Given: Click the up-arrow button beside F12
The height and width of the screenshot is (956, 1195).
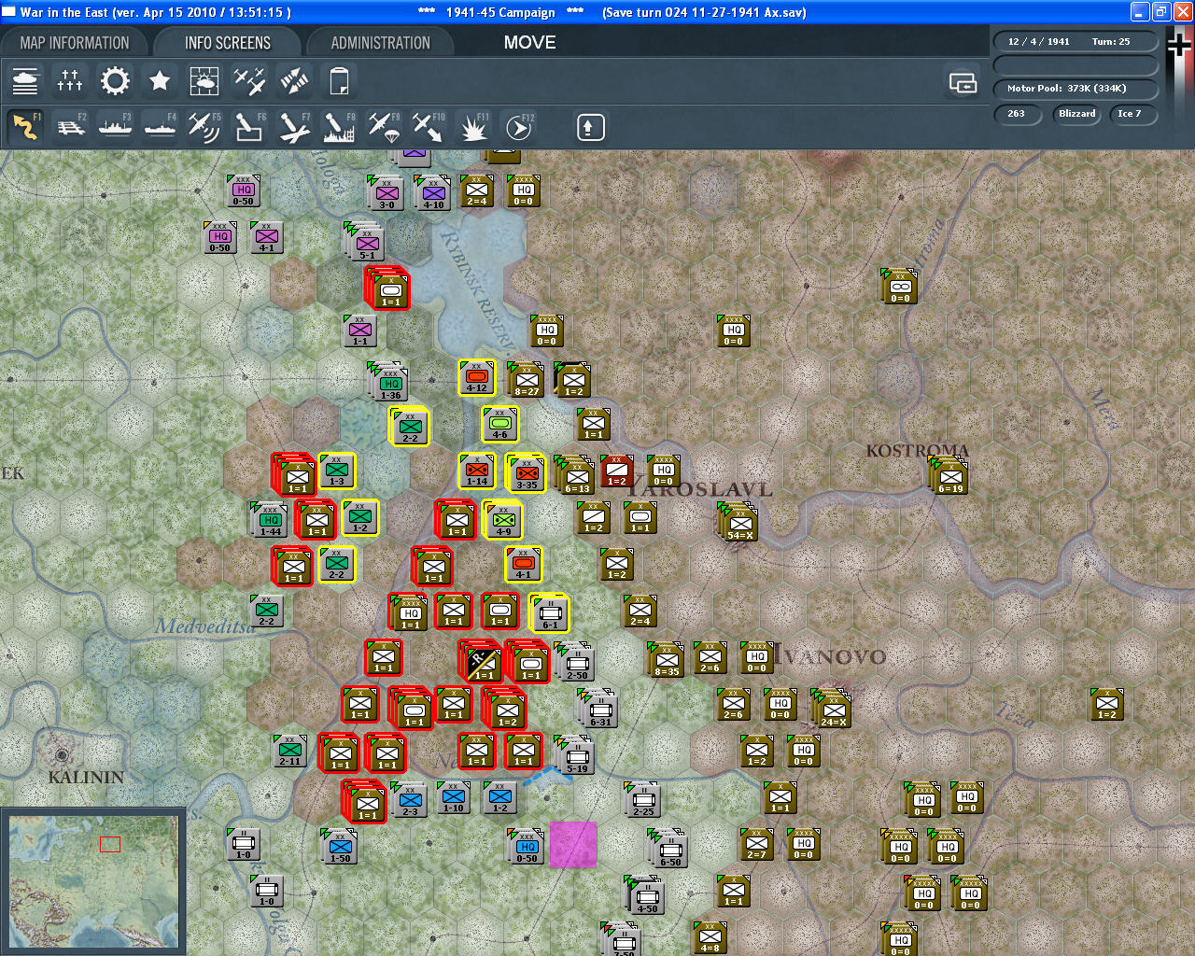Looking at the screenshot, I should pyautogui.click(x=590, y=127).
